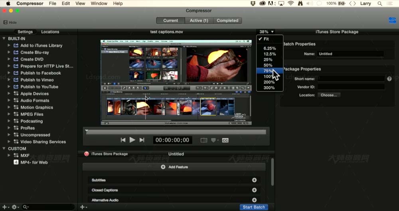Choose 25% zoom level
399x211 pixels.
270,59
